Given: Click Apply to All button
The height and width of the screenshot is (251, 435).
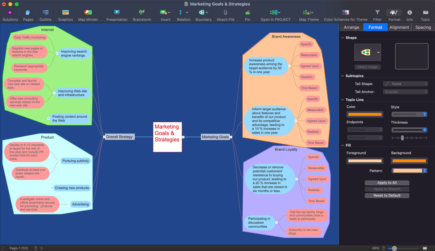Looking at the screenshot, I should 387,183.
